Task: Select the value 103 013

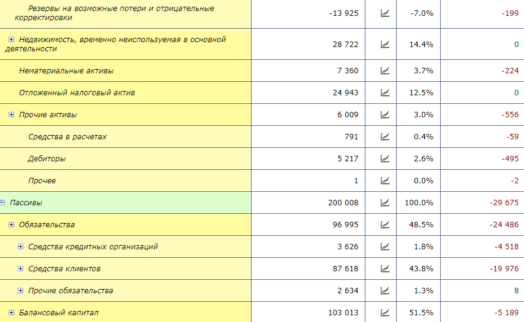Action: point(343,313)
